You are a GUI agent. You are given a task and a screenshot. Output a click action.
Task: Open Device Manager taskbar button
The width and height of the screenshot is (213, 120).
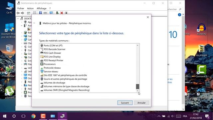[63, 116]
